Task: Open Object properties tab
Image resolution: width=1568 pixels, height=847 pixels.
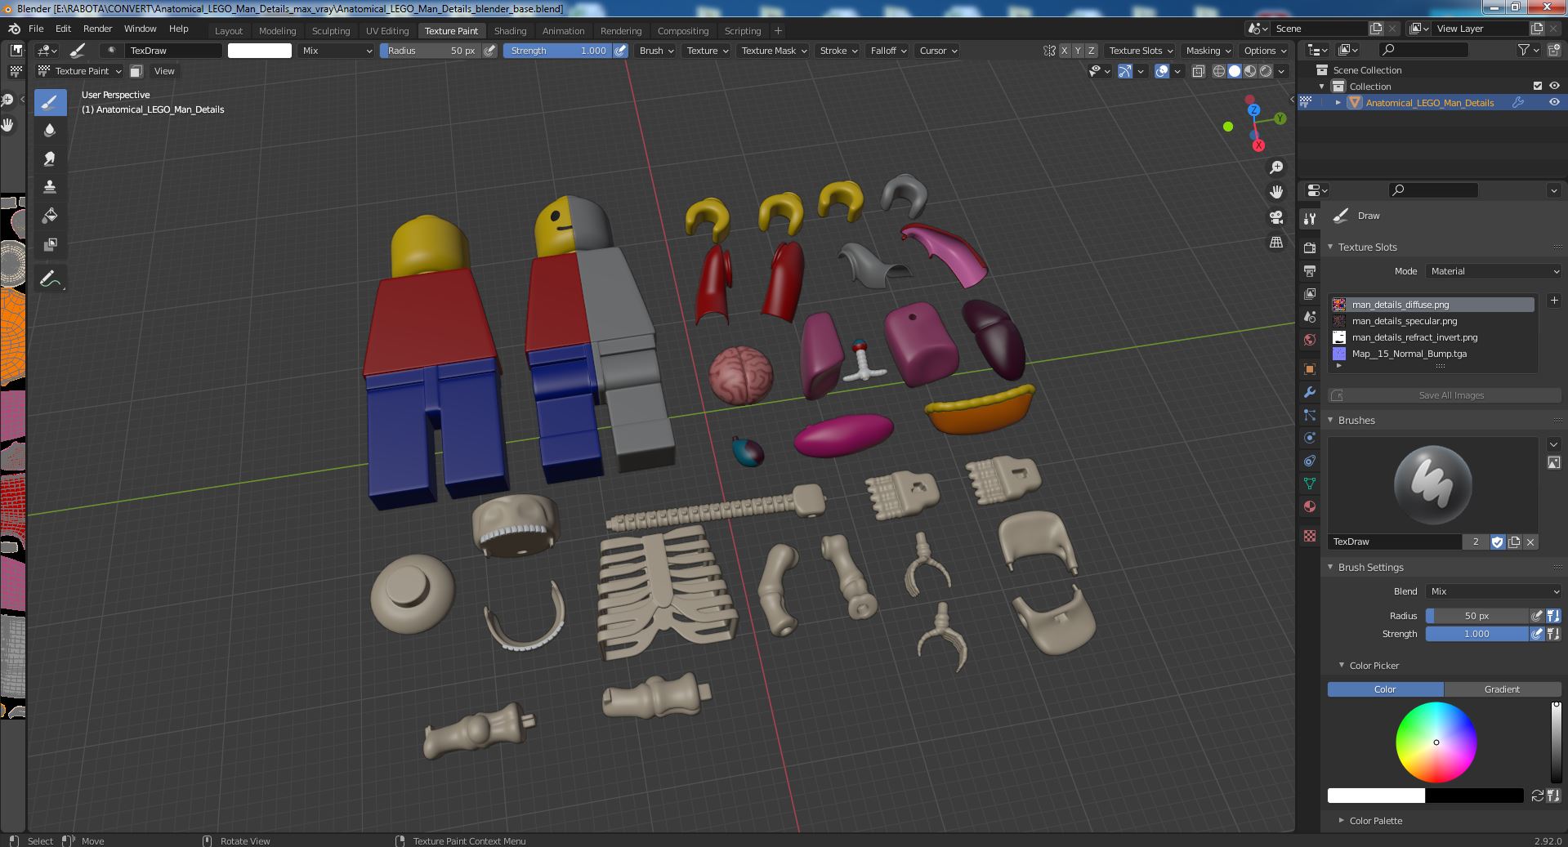Action: 1310,369
